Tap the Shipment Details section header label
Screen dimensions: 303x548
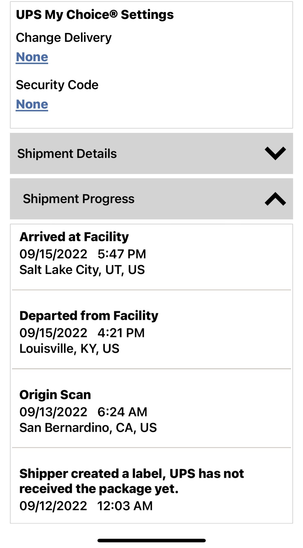[67, 153]
